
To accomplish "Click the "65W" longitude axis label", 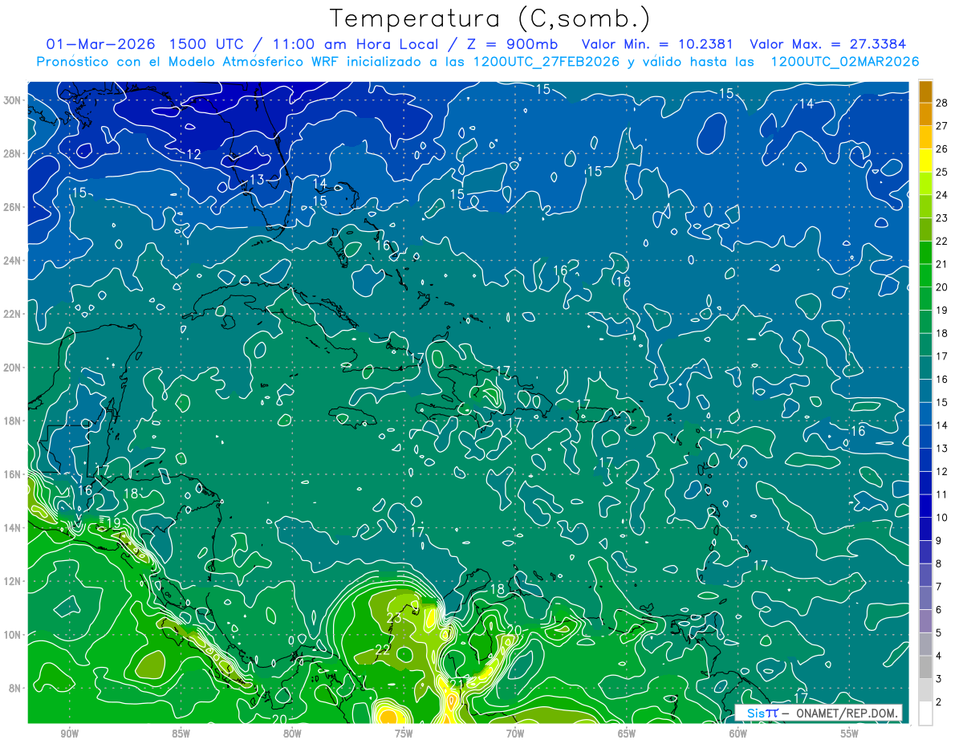I will point(627,733).
